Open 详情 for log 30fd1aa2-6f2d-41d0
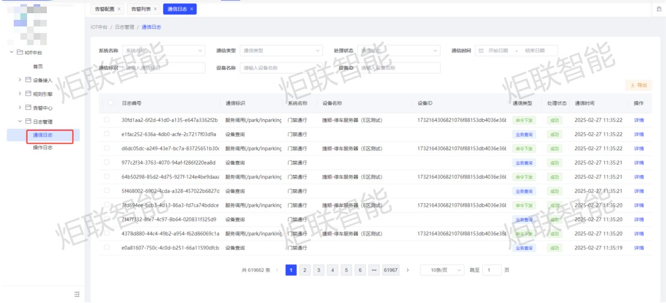The height and width of the screenshot is (303, 666). (x=639, y=120)
